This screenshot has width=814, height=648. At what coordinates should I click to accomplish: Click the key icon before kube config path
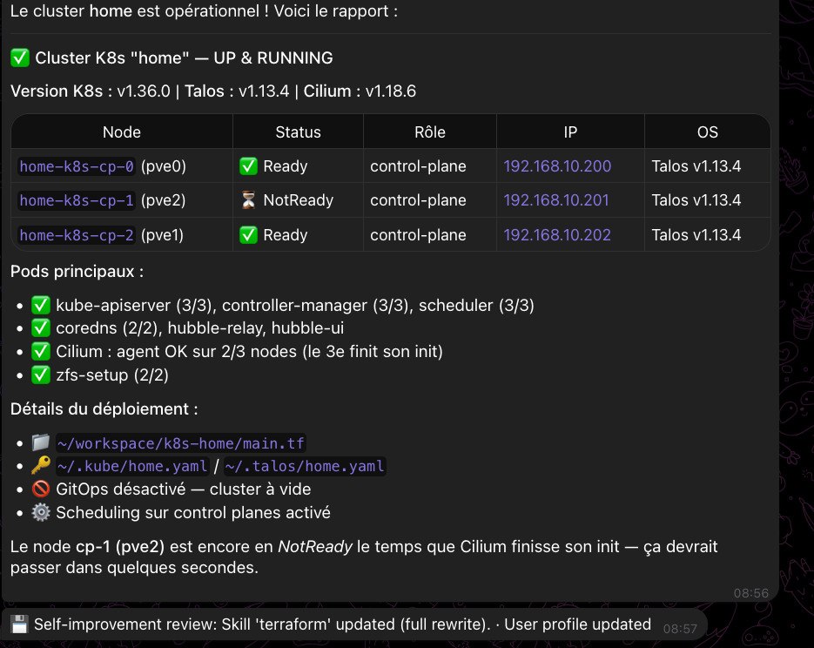click(41, 466)
